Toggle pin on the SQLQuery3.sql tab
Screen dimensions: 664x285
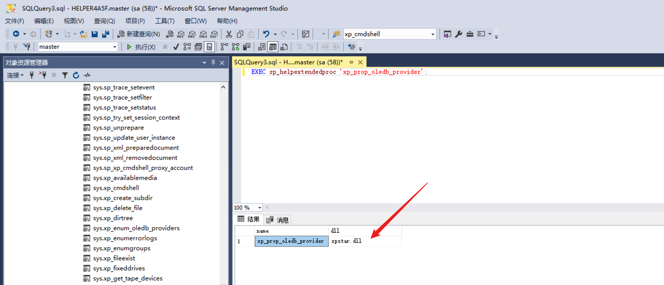pos(351,62)
